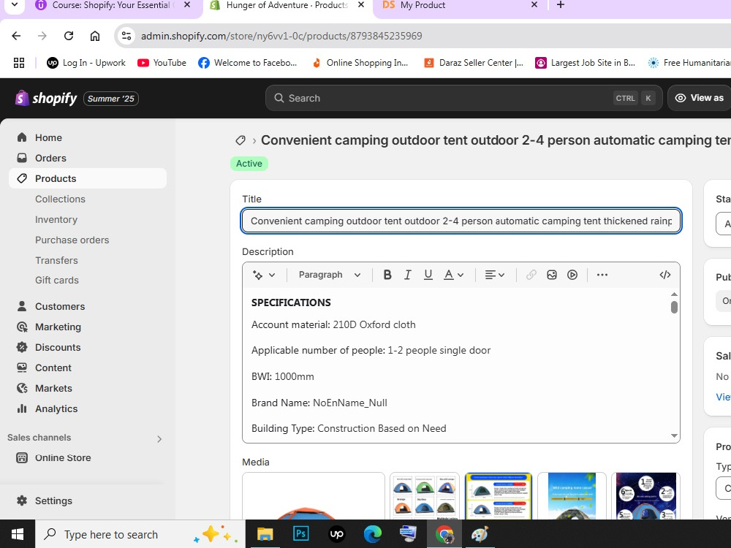Open the Paragraph style dropdown

coord(329,275)
